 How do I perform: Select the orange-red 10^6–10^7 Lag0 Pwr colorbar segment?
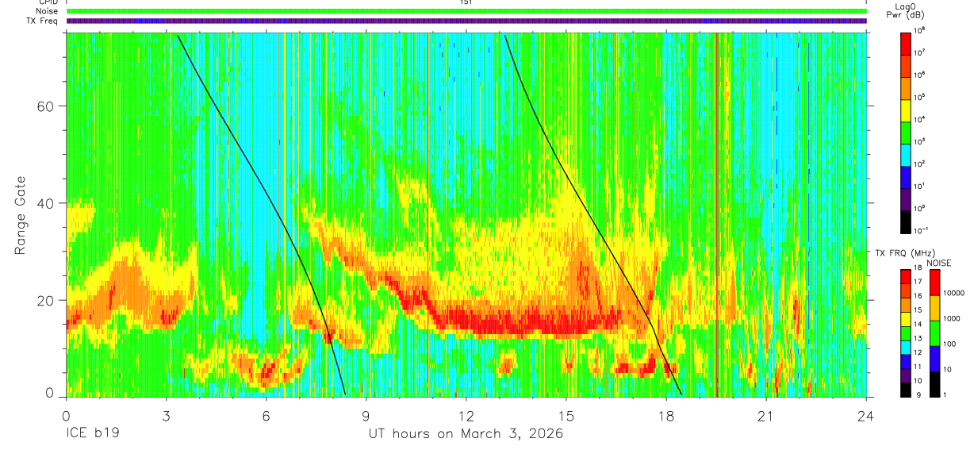click(x=906, y=64)
